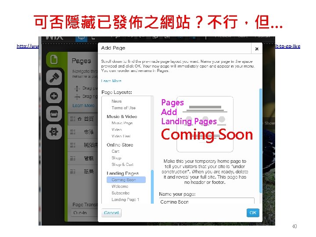Image resolution: width=316 pixels, height=237 pixels.
Task: Open the Settings gear icon in sidebar
Action: click(54, 132)
